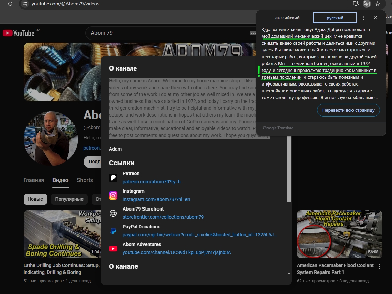Click the Google Translate footer label
This screenshot has width=392, height=294.
click(278, 128)
